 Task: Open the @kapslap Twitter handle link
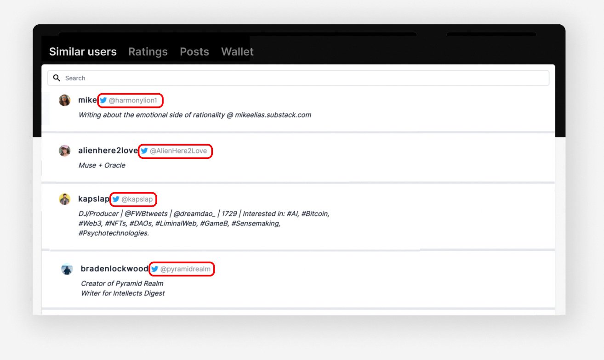click(137, 199)
